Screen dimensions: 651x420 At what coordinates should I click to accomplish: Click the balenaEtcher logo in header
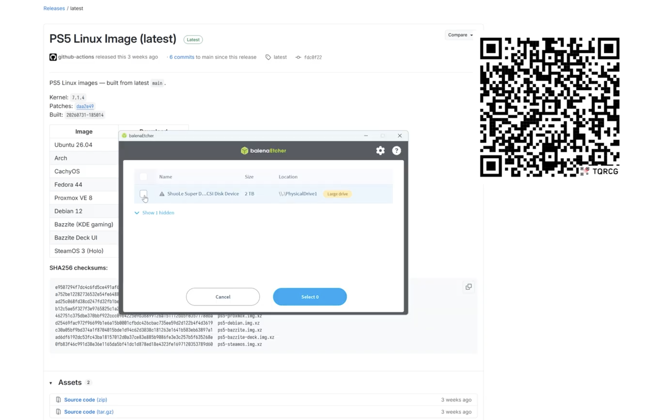click(263, 150)
